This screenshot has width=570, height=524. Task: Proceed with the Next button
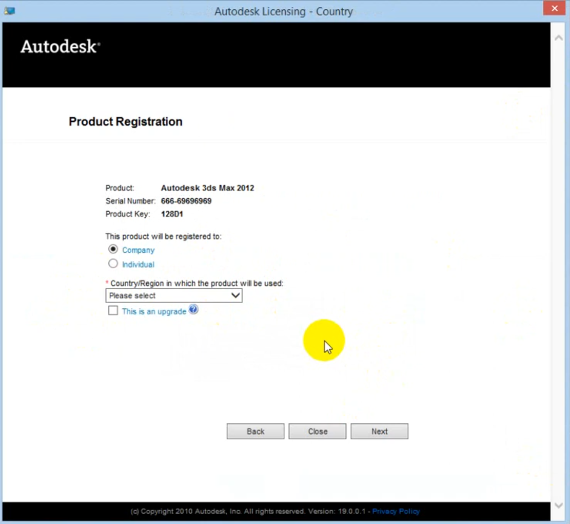(379, 432)
